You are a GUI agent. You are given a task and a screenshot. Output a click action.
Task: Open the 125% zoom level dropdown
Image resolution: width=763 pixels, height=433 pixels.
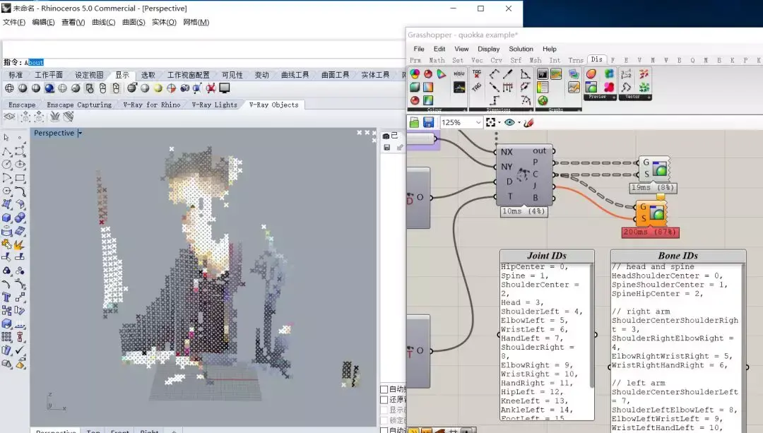tap(461, 123)
